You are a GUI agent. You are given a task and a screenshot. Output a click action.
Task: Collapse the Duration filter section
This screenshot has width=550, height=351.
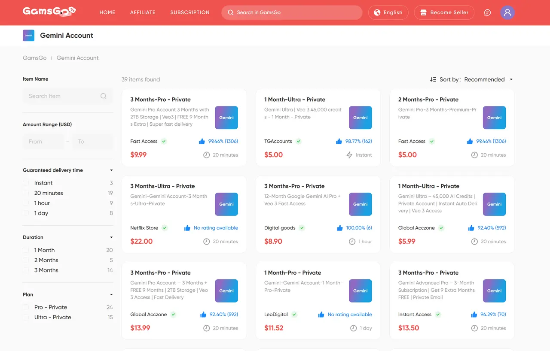pyautogui.click(x=111, y=237)
